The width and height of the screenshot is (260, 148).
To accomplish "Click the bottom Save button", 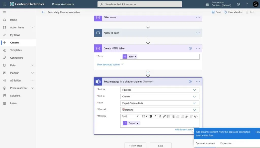I will pyautogui.click(x=160, y=145).
